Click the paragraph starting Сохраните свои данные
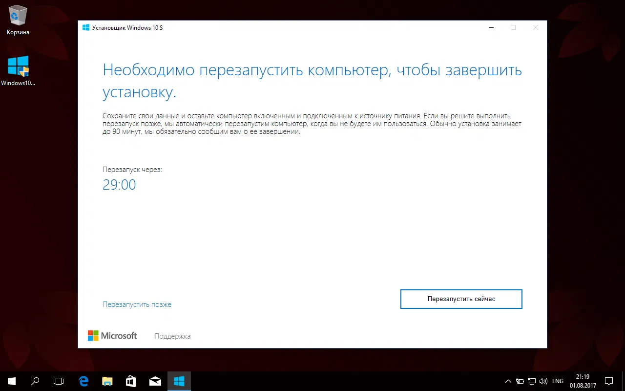 (x=312, y=124)
